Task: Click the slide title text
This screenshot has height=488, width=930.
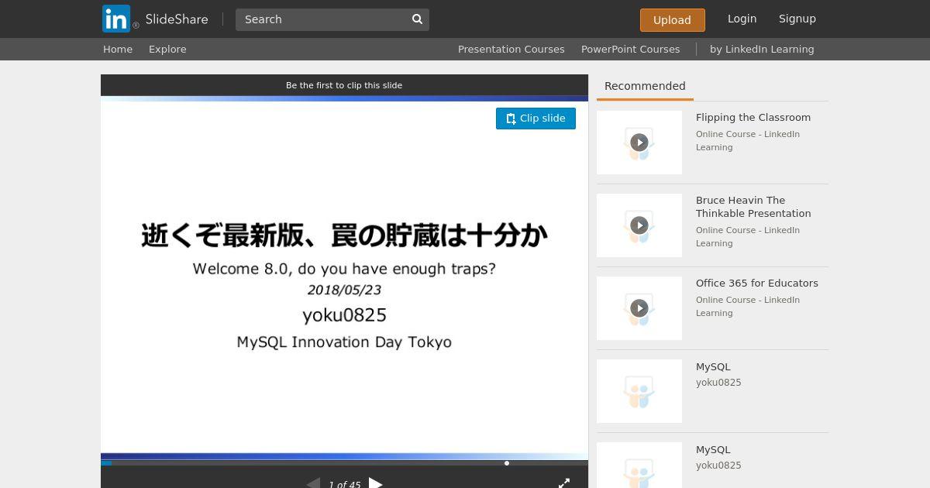Action: [x=344, y=235]
